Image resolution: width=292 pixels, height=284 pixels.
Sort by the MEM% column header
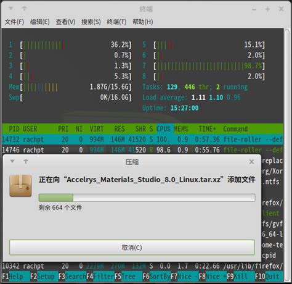[x=181, y=129]
